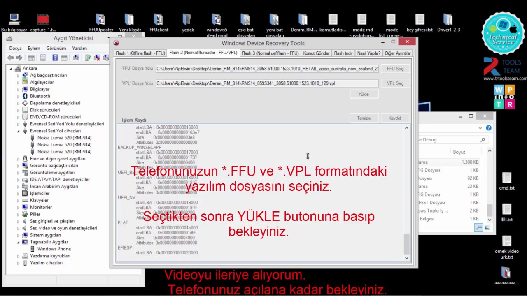Switch Explorer to details list view
The height and width of the screenshot is (296, 527).
coord(478,228)
